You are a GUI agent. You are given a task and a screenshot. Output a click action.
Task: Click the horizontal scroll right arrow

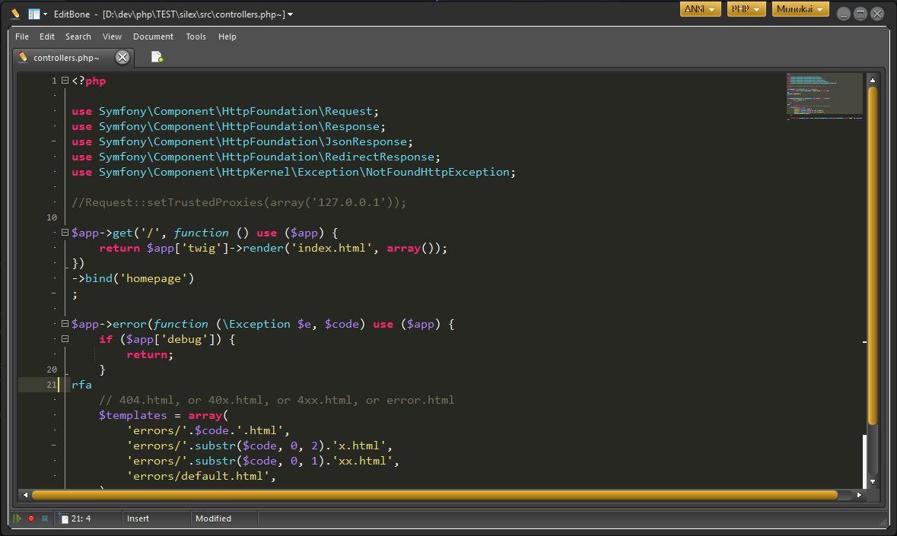(859, 495)
